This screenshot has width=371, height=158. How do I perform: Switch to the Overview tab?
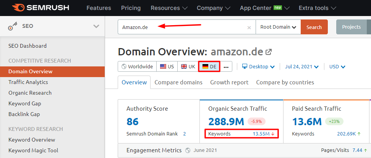(134, 82)
